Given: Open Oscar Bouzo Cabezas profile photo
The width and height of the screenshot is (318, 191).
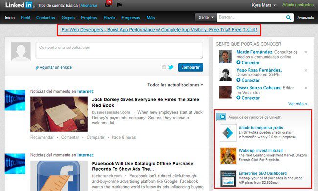Looking at the screenshot, I should point(226,93).
